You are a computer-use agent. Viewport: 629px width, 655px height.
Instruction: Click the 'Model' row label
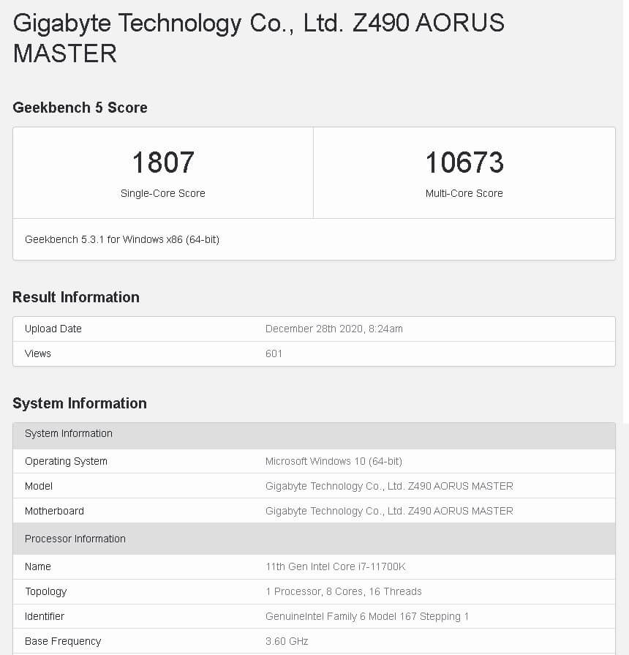[39, 486]
